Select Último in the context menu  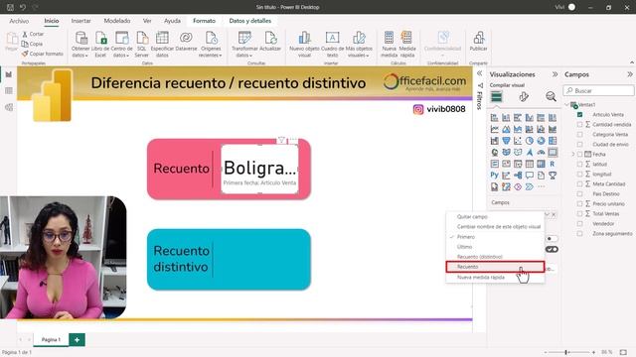[x=495, y=247]
